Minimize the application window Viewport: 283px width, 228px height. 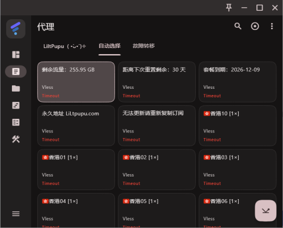click(x=244, y=8)
